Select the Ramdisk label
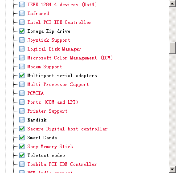 click(37, 120)
